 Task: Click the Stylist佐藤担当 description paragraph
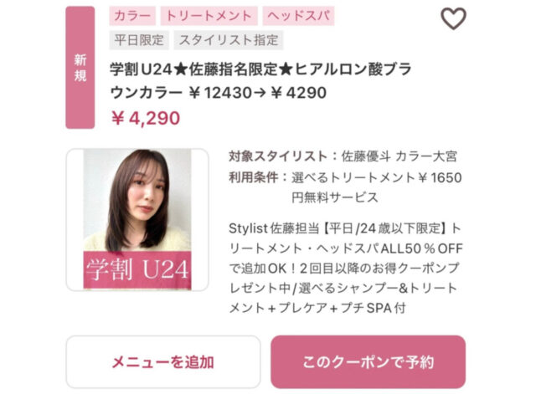pyautogui.click(x=346, y=268)
